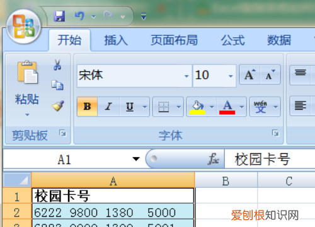Save the workbook with floppy icon
Image resolution: width=315 pixels, height=227 pixels.
(59, 16)
